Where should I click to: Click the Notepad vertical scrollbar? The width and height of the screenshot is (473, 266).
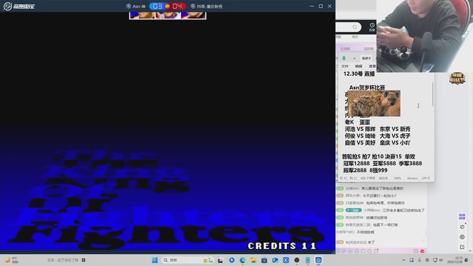(433, 95)
